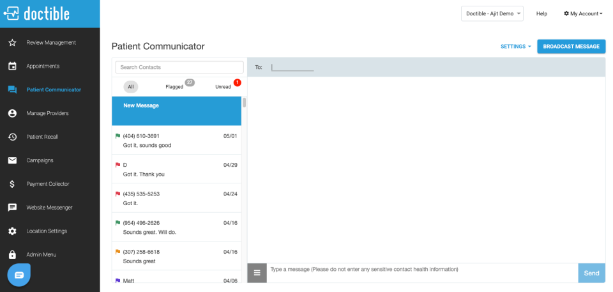Open Review Management star icon

(12, 43)
